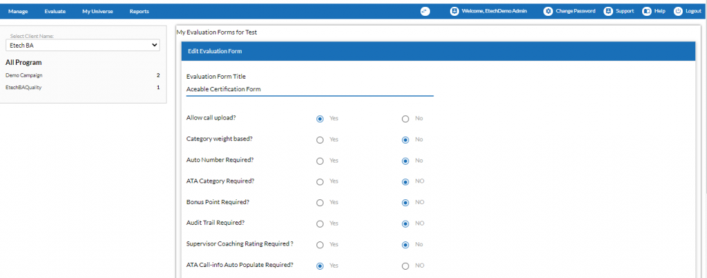
Task: Select Yes for Category weight based
Action: [x=320, y=139]
